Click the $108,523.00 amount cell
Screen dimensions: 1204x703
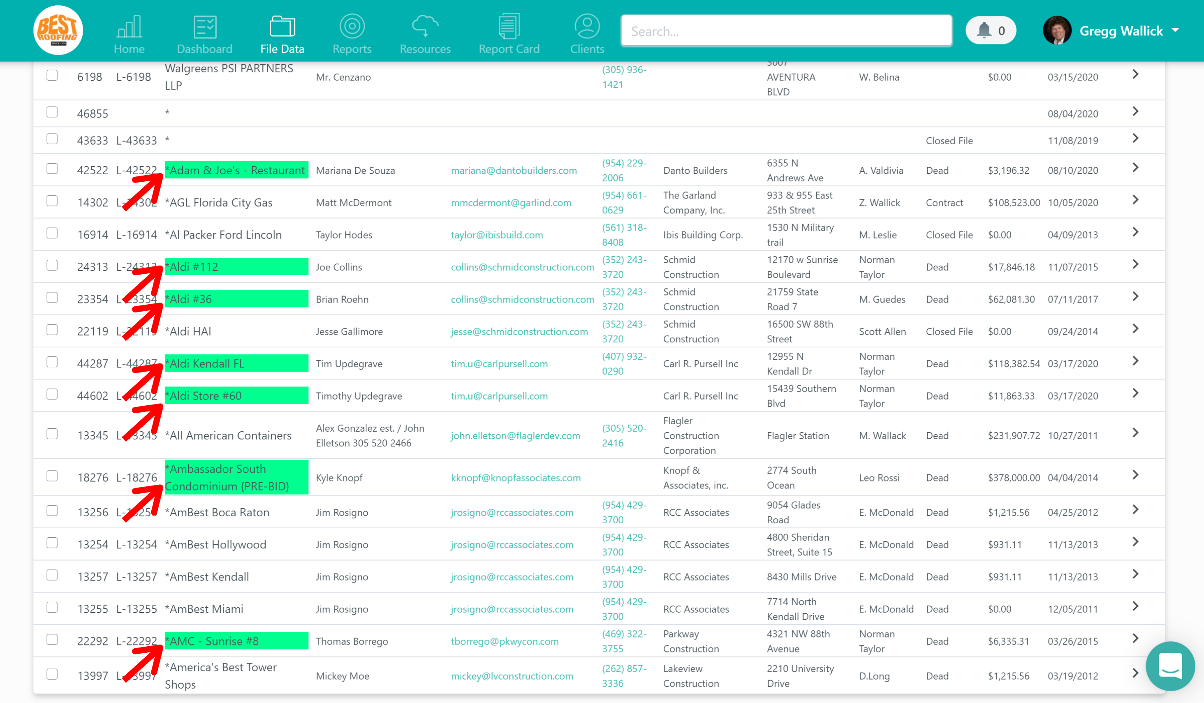(x=1013, y=203)
